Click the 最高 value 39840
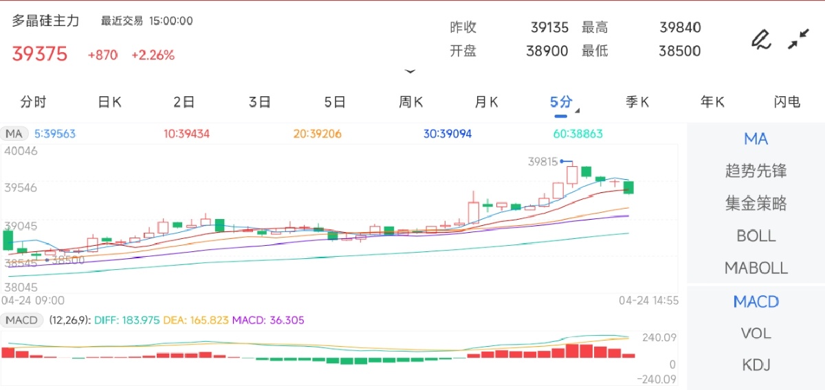The width and height of the screenshot is (825, 390). [x=681, y=27]
